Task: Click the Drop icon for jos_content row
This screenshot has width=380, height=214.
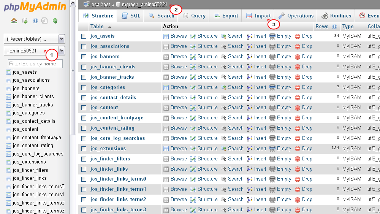Action: [x=298, y=108]
